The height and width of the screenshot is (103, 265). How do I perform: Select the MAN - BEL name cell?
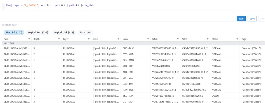tap(128, 90)
